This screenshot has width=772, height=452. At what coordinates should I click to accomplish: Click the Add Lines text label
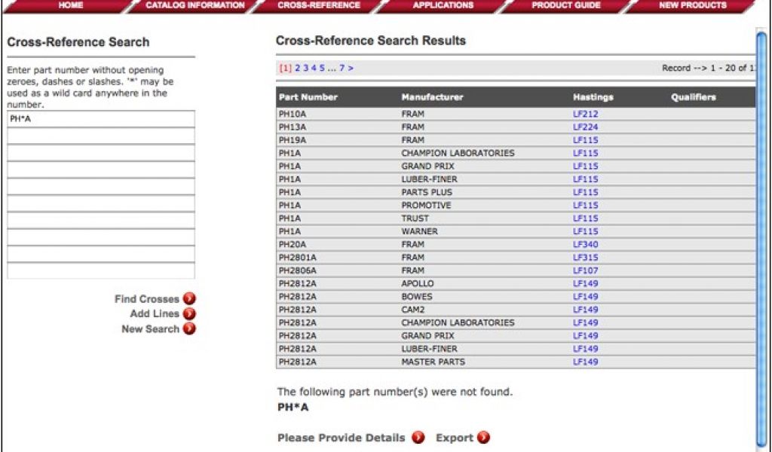point(155,314)
